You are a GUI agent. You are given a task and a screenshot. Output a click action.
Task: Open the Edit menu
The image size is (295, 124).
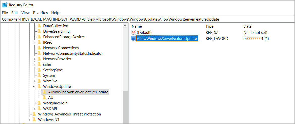click(15, 13)
